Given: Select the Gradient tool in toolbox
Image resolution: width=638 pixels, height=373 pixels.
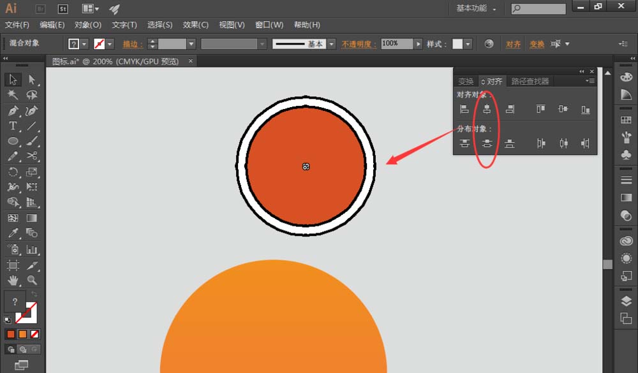Looking at the screenshot, I should pyautogui.click(x=32, y=218).
